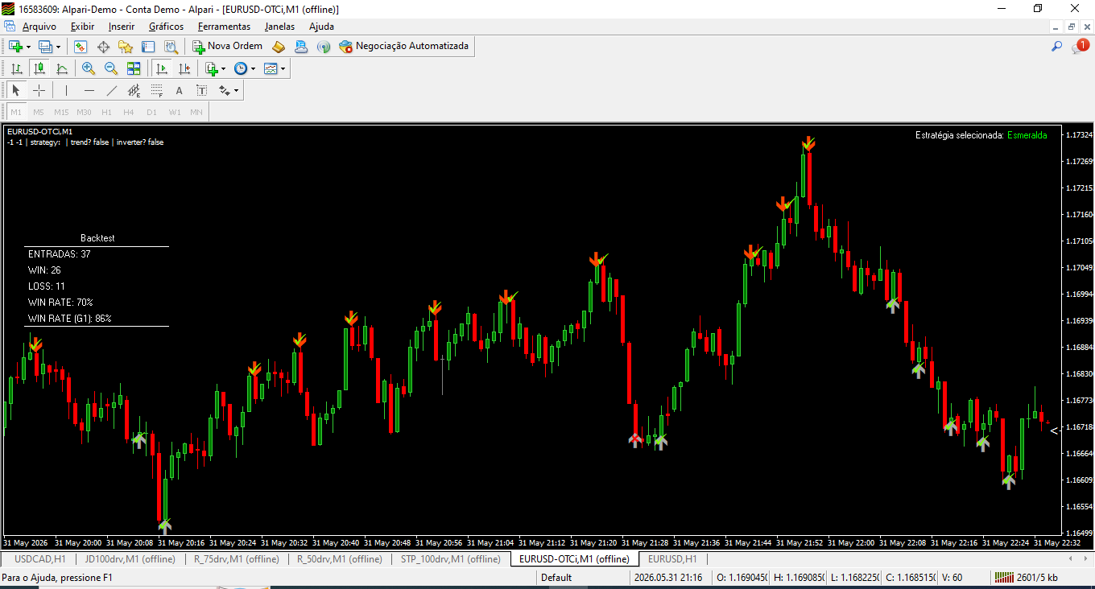Screen dimensions: 1095x589
Task: Open the Market Watch panel icon
Action: coord(81,47)
